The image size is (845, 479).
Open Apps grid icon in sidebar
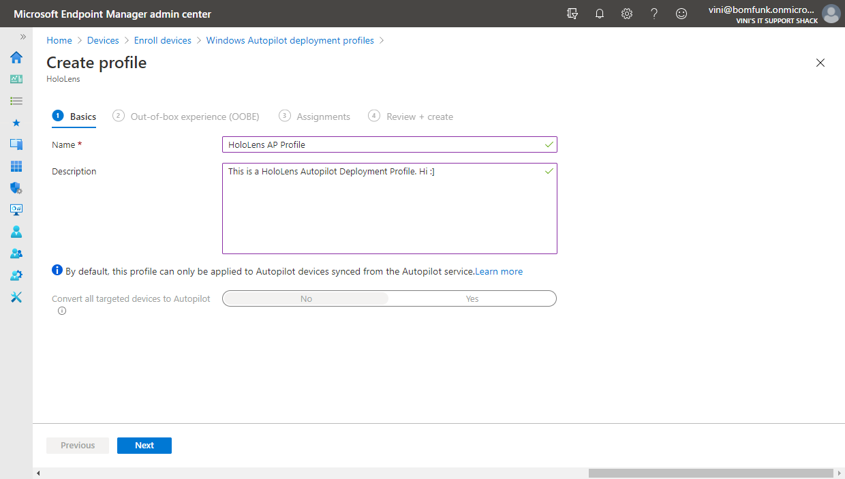(x=16, y=166)
